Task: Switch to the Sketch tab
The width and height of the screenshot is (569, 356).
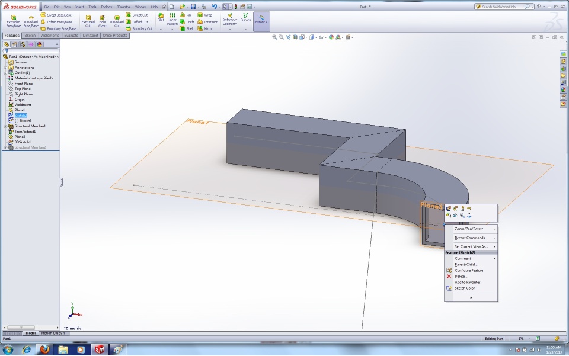Action: 30,36
